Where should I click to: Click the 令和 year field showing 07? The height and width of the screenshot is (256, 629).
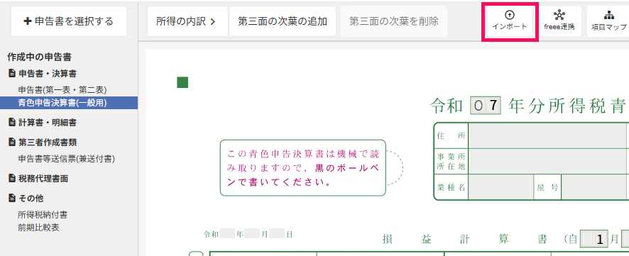[x=486, y=106]
